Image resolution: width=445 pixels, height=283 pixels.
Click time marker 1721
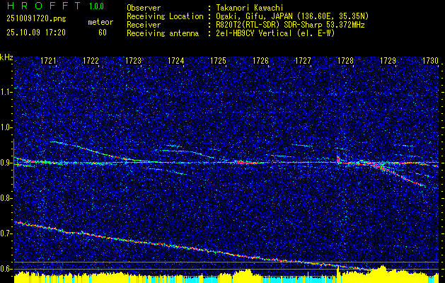[48, 61]
